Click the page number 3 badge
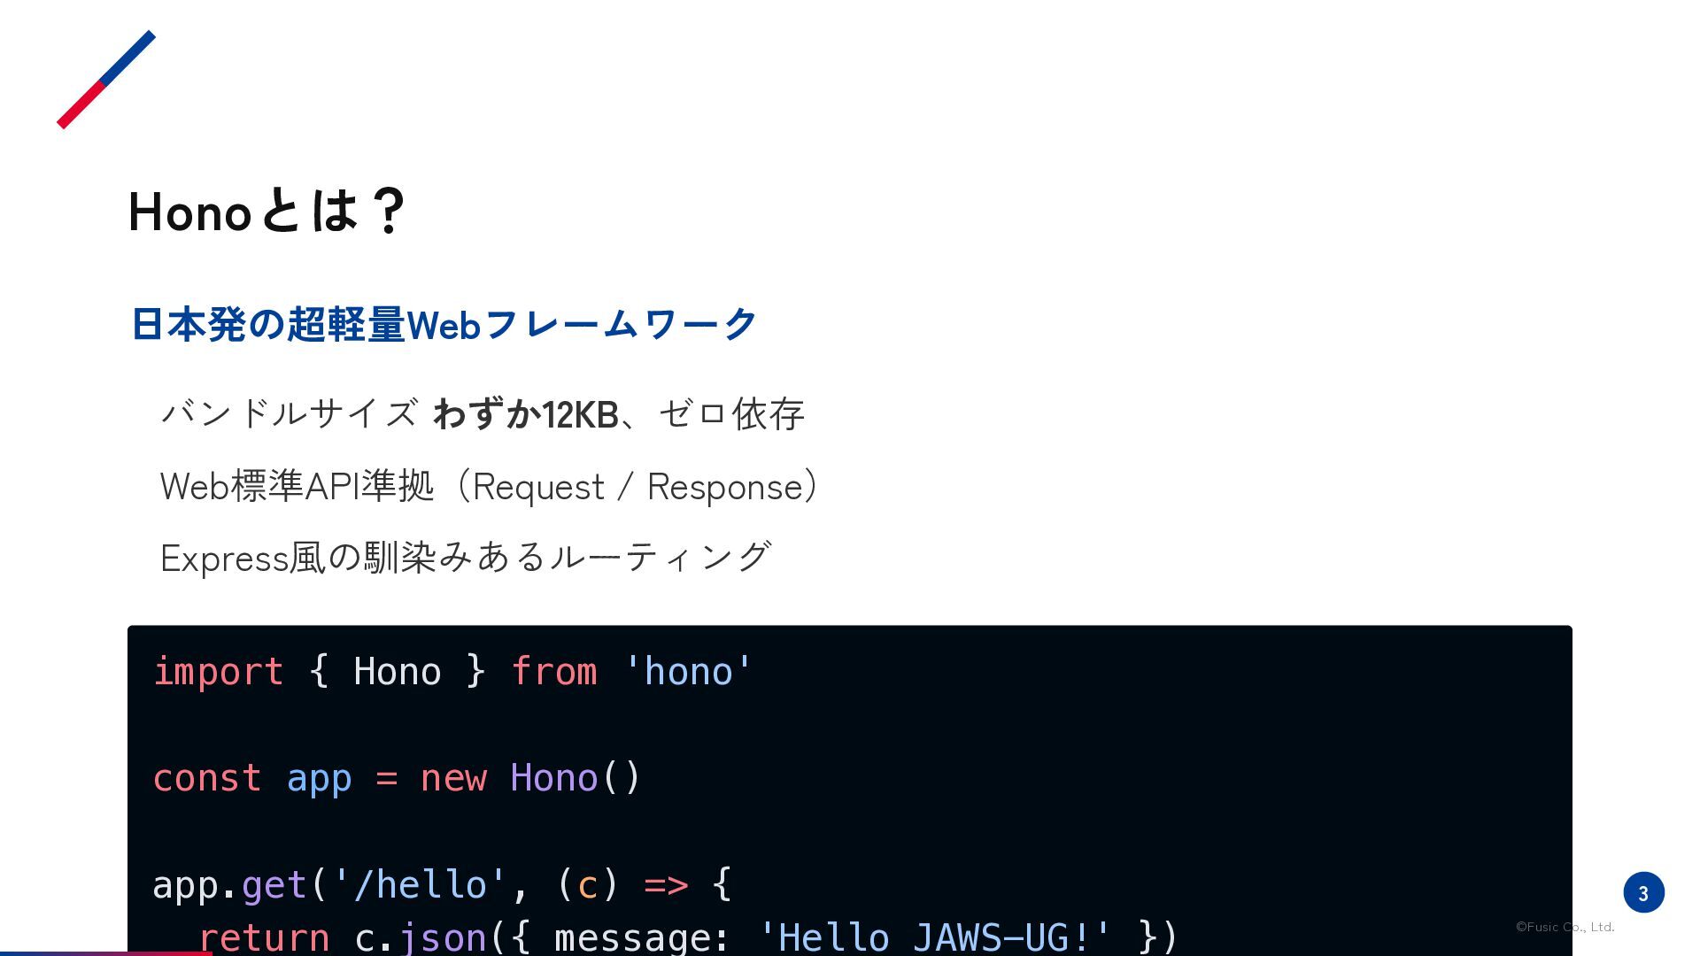Screen dimensions: 1700x956 pos(1643,892)
